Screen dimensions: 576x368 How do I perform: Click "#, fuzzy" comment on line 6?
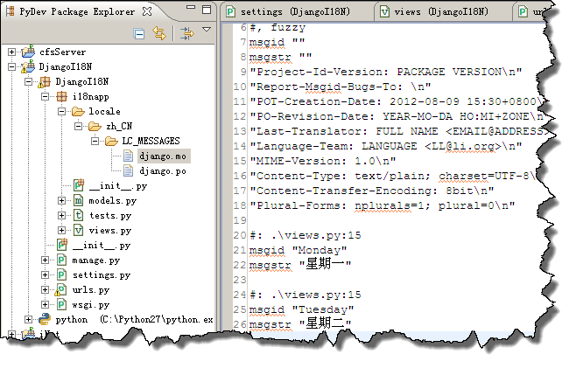pyautogui.click(x=277, y=27)
